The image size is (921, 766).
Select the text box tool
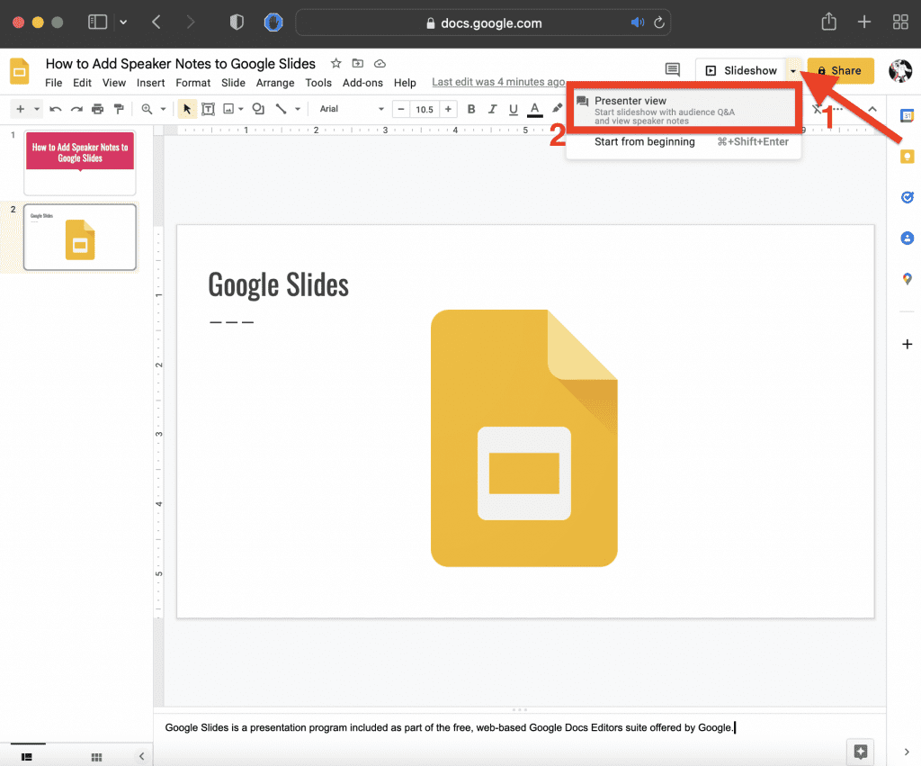point(208,109)
